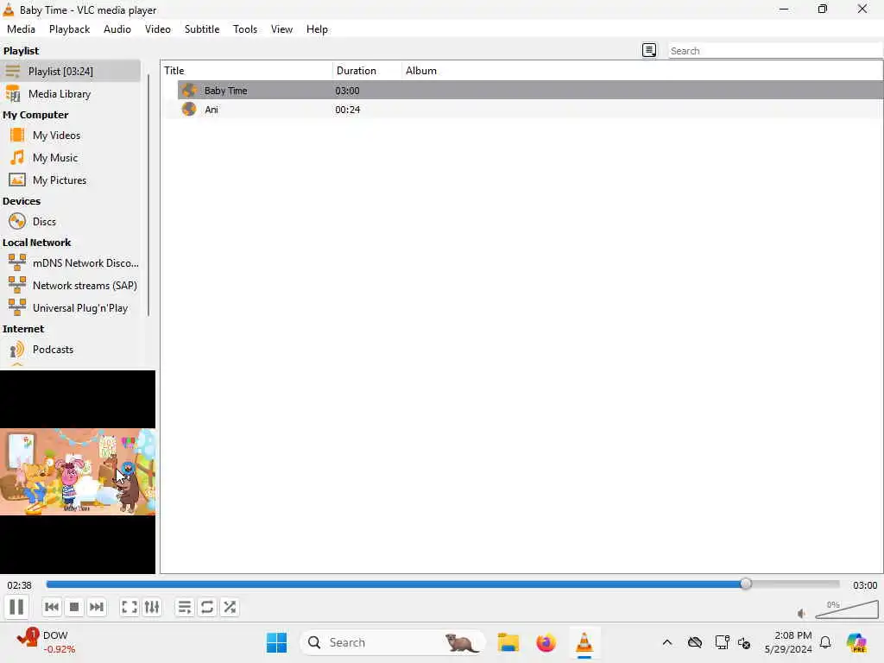
Task: Toggle remaining time at 03:00 label
Action: 865,585
